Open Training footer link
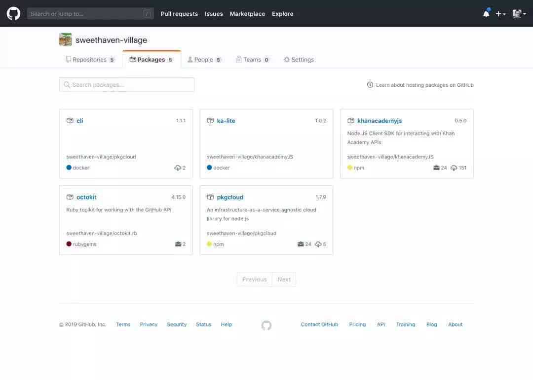The height and width of the screenshot is (380, 533). click(x=406, y=324)
